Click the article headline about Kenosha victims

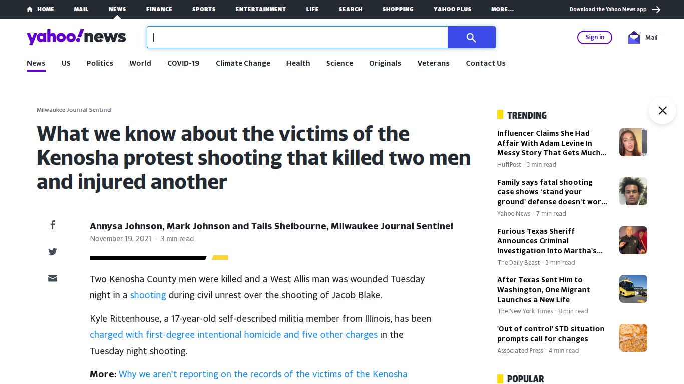[x=254, y=158]
